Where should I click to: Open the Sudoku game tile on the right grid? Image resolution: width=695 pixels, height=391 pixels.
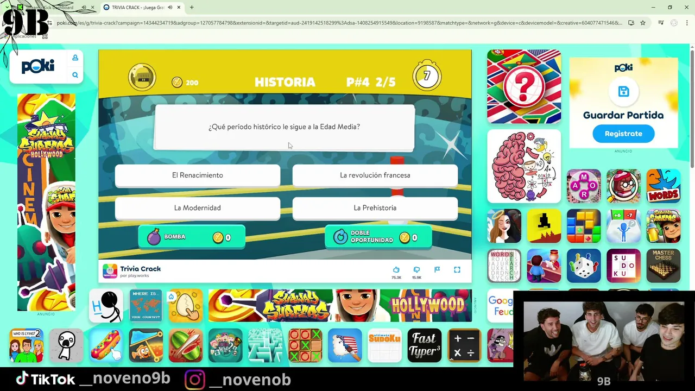click(x=623, y=266)
